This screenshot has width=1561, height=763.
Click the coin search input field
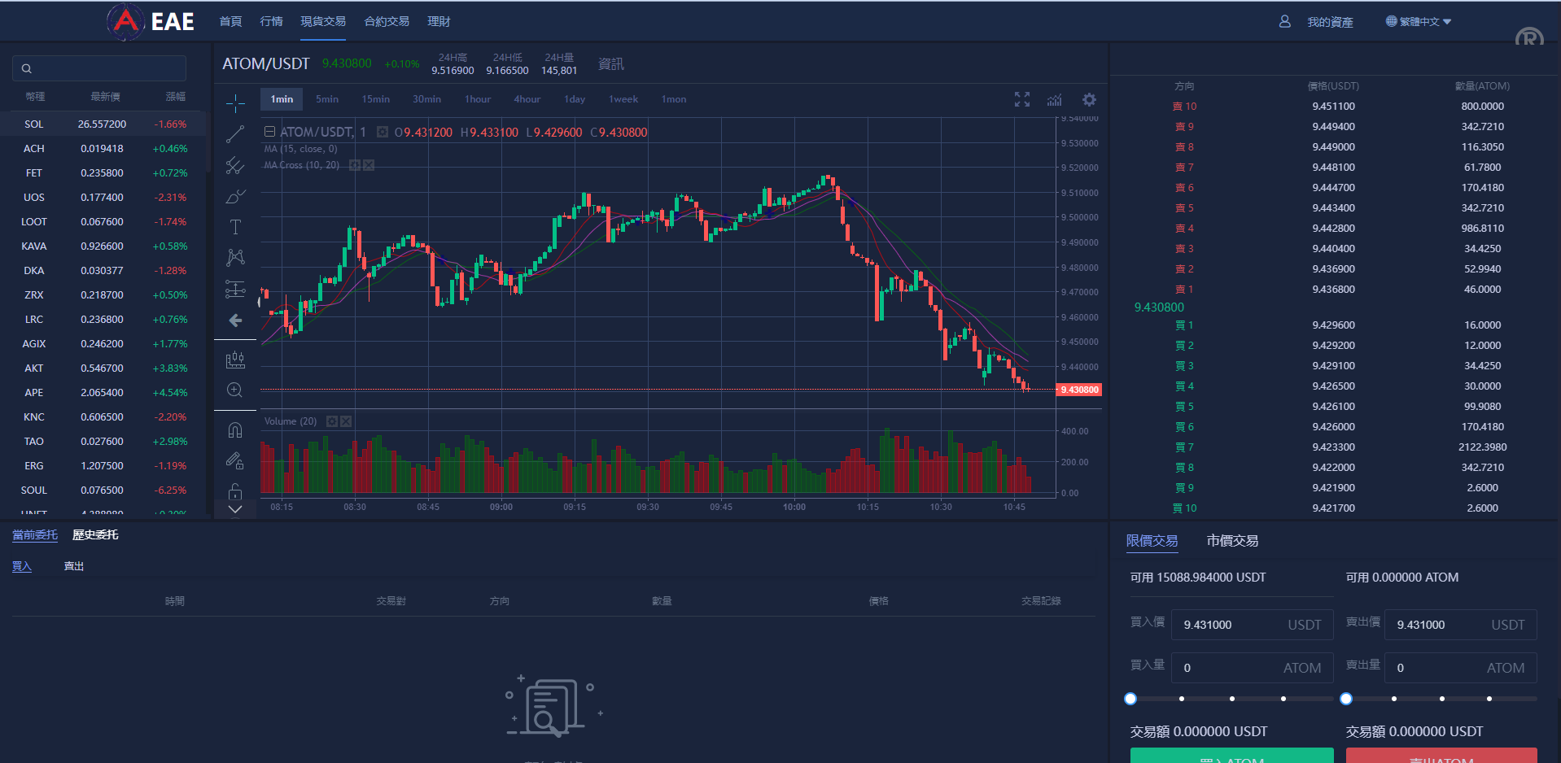tap(98, 68)
